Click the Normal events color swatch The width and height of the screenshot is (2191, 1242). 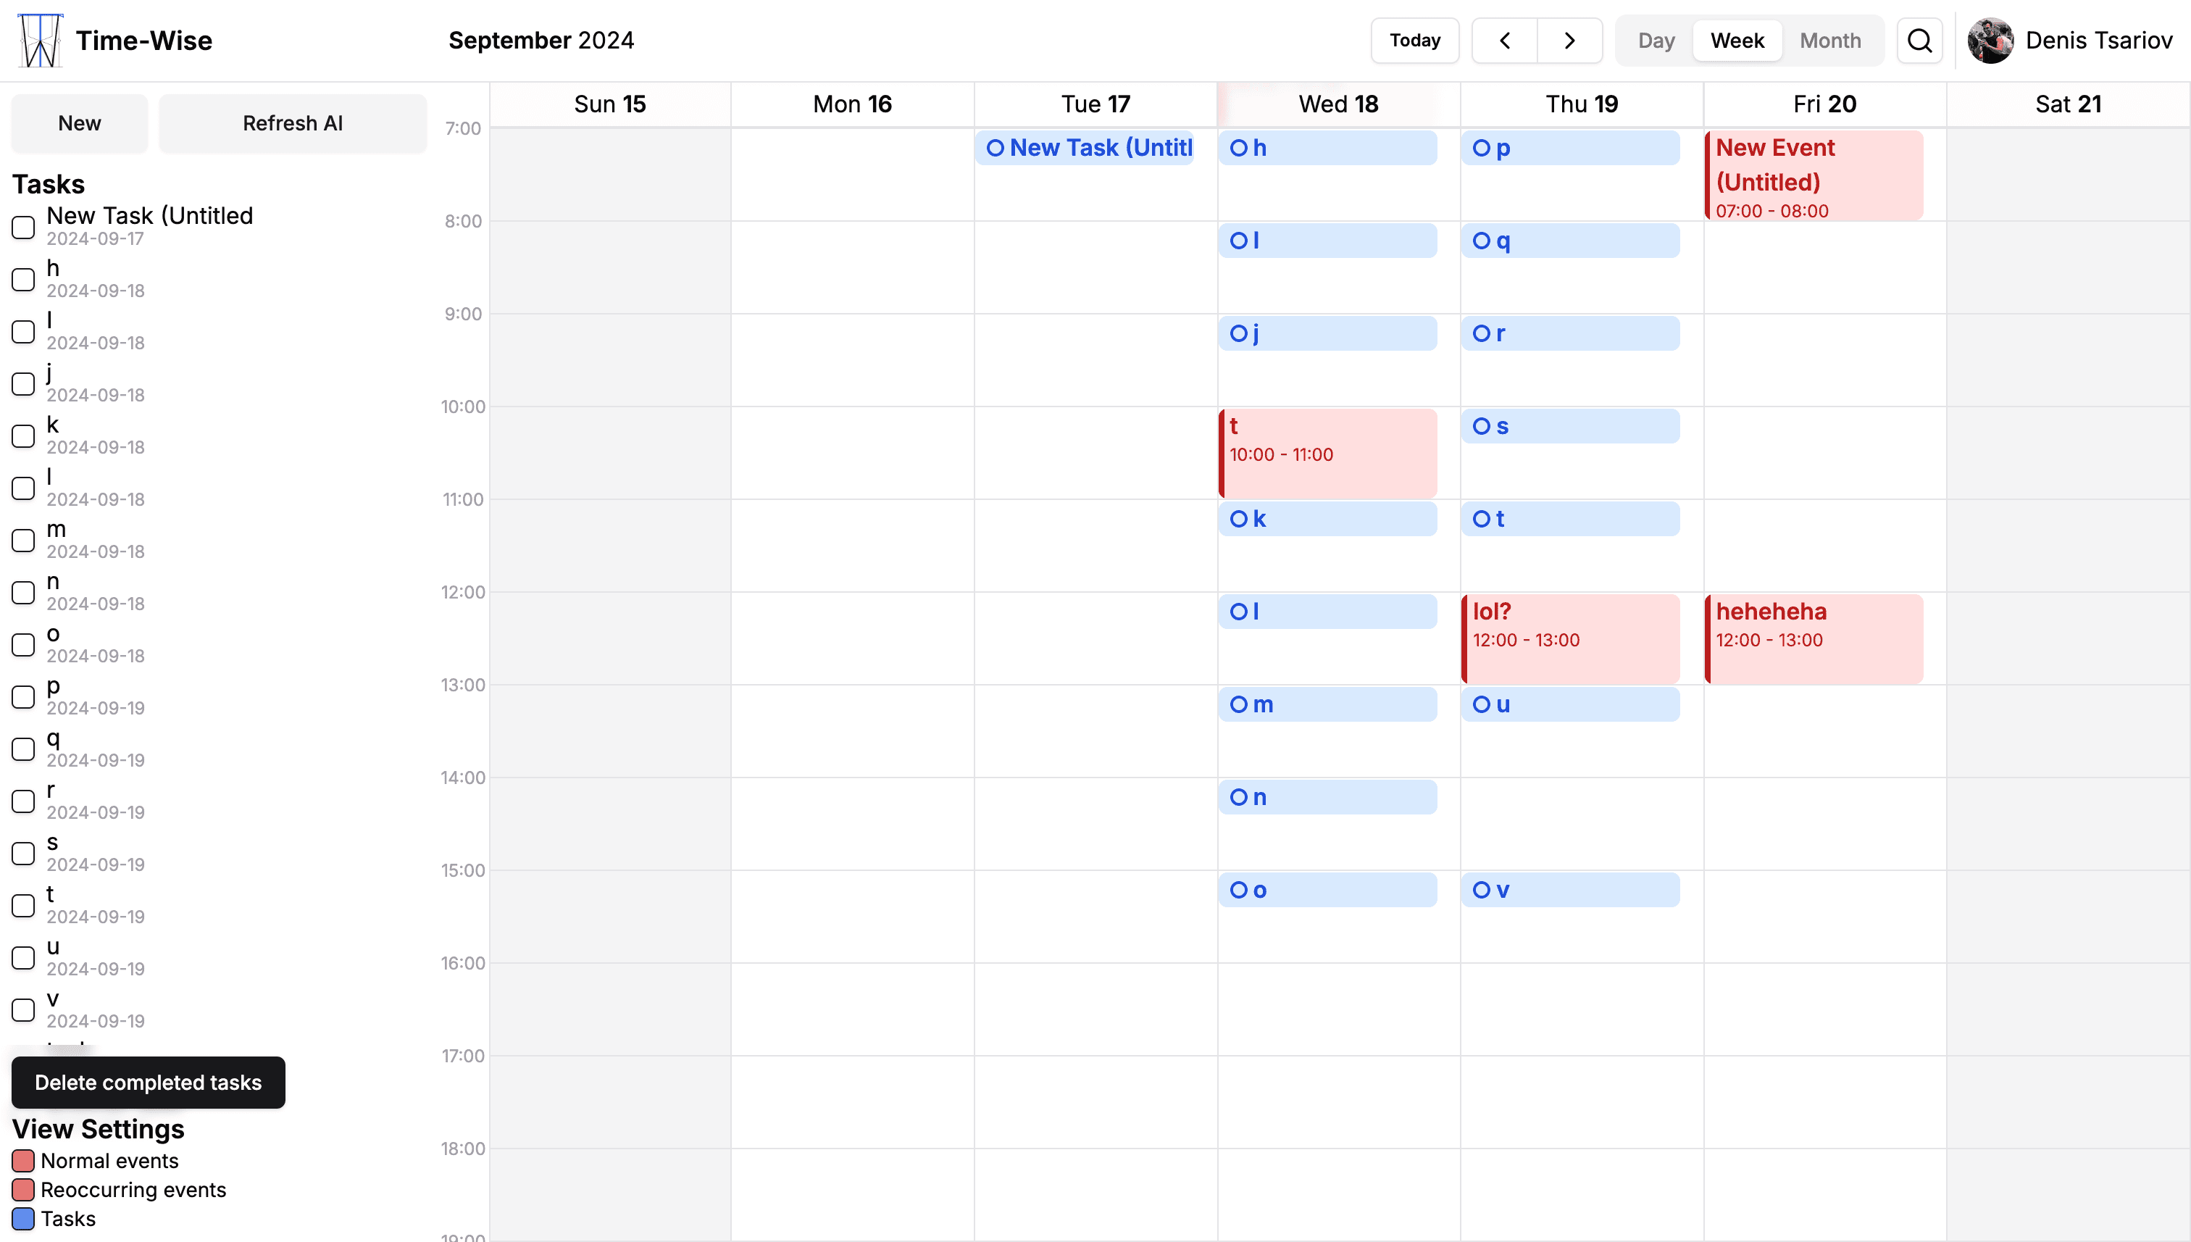[x=23, y=1160]
